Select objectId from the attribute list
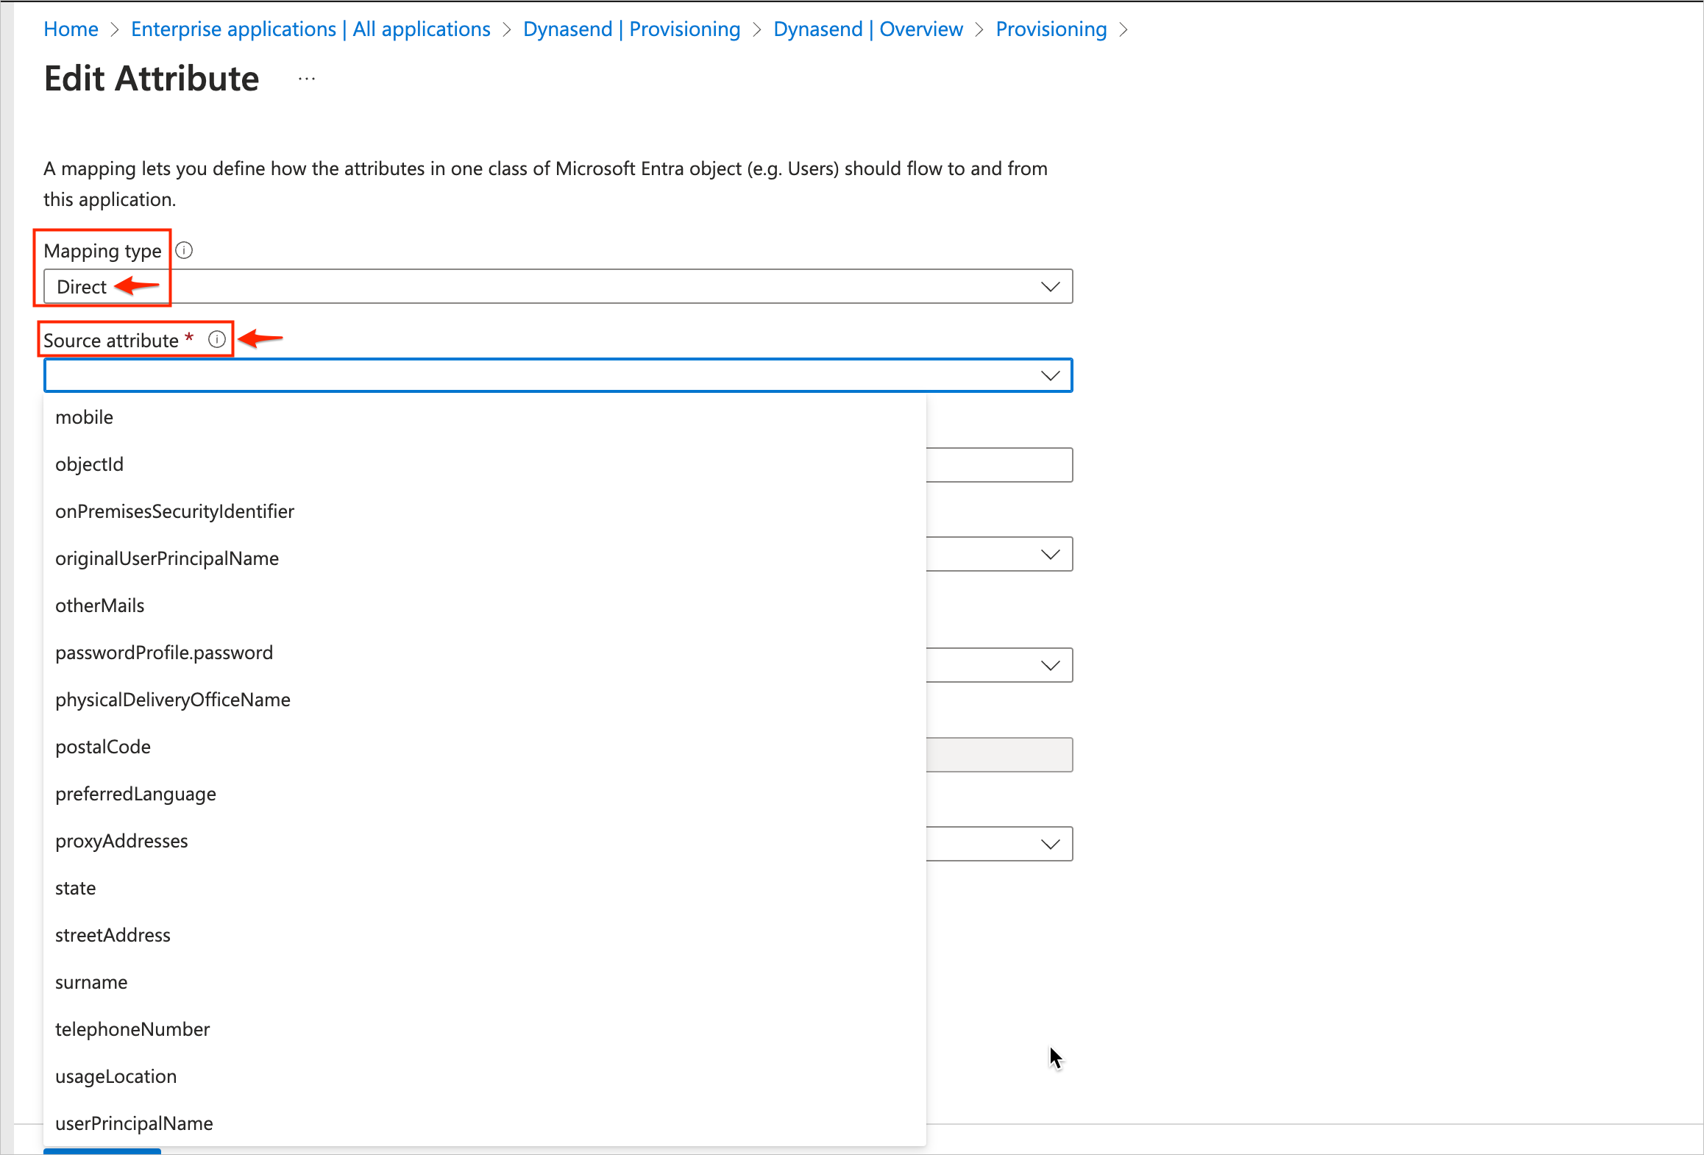The height and width of the screenshot is (1155, 1704). tap(89, 463)
